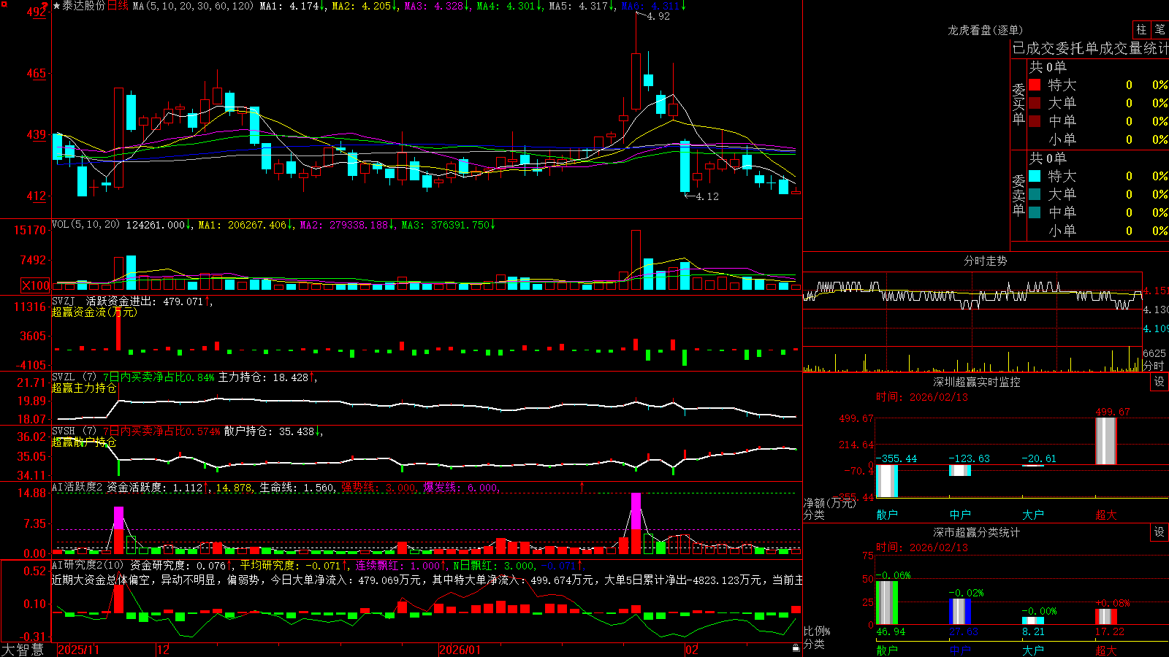Screen dimensions: 1169x657
Task: Click the 龙虎看盘(逐单) panel title
Action: (x=985, y=30)
